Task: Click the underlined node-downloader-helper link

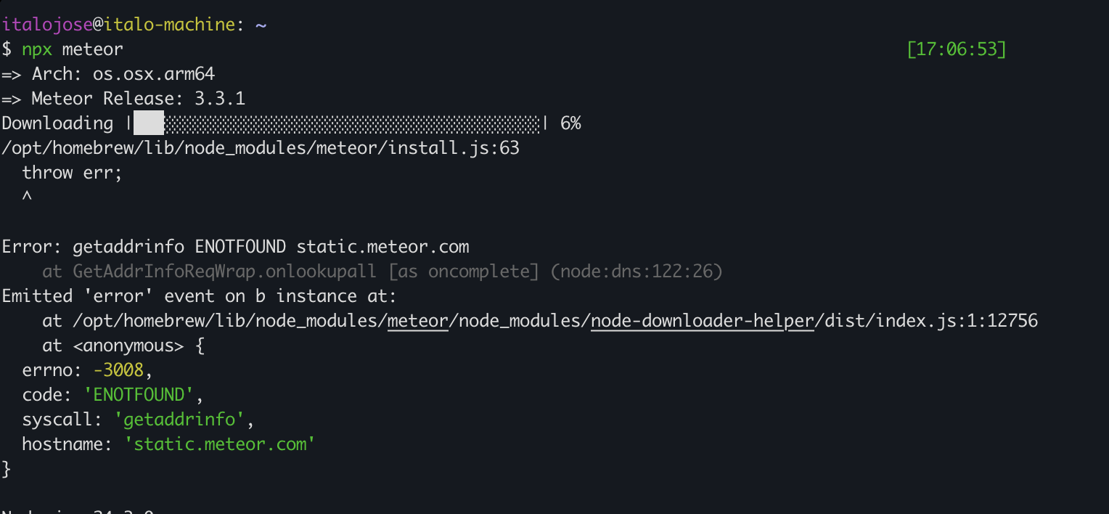Action: [703, 321]
